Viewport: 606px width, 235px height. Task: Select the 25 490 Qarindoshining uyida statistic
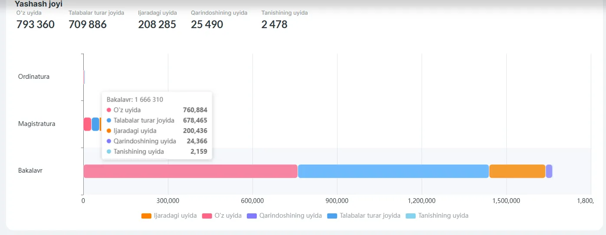point(207,24)
